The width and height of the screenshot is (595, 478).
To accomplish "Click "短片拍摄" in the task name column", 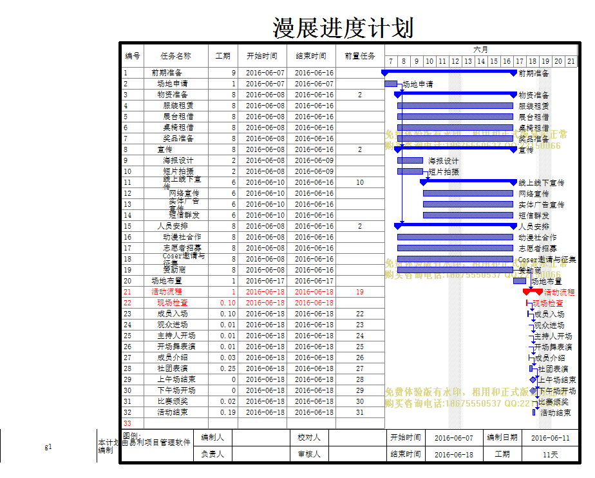I will pyautogui.click(x=178, y=171).
